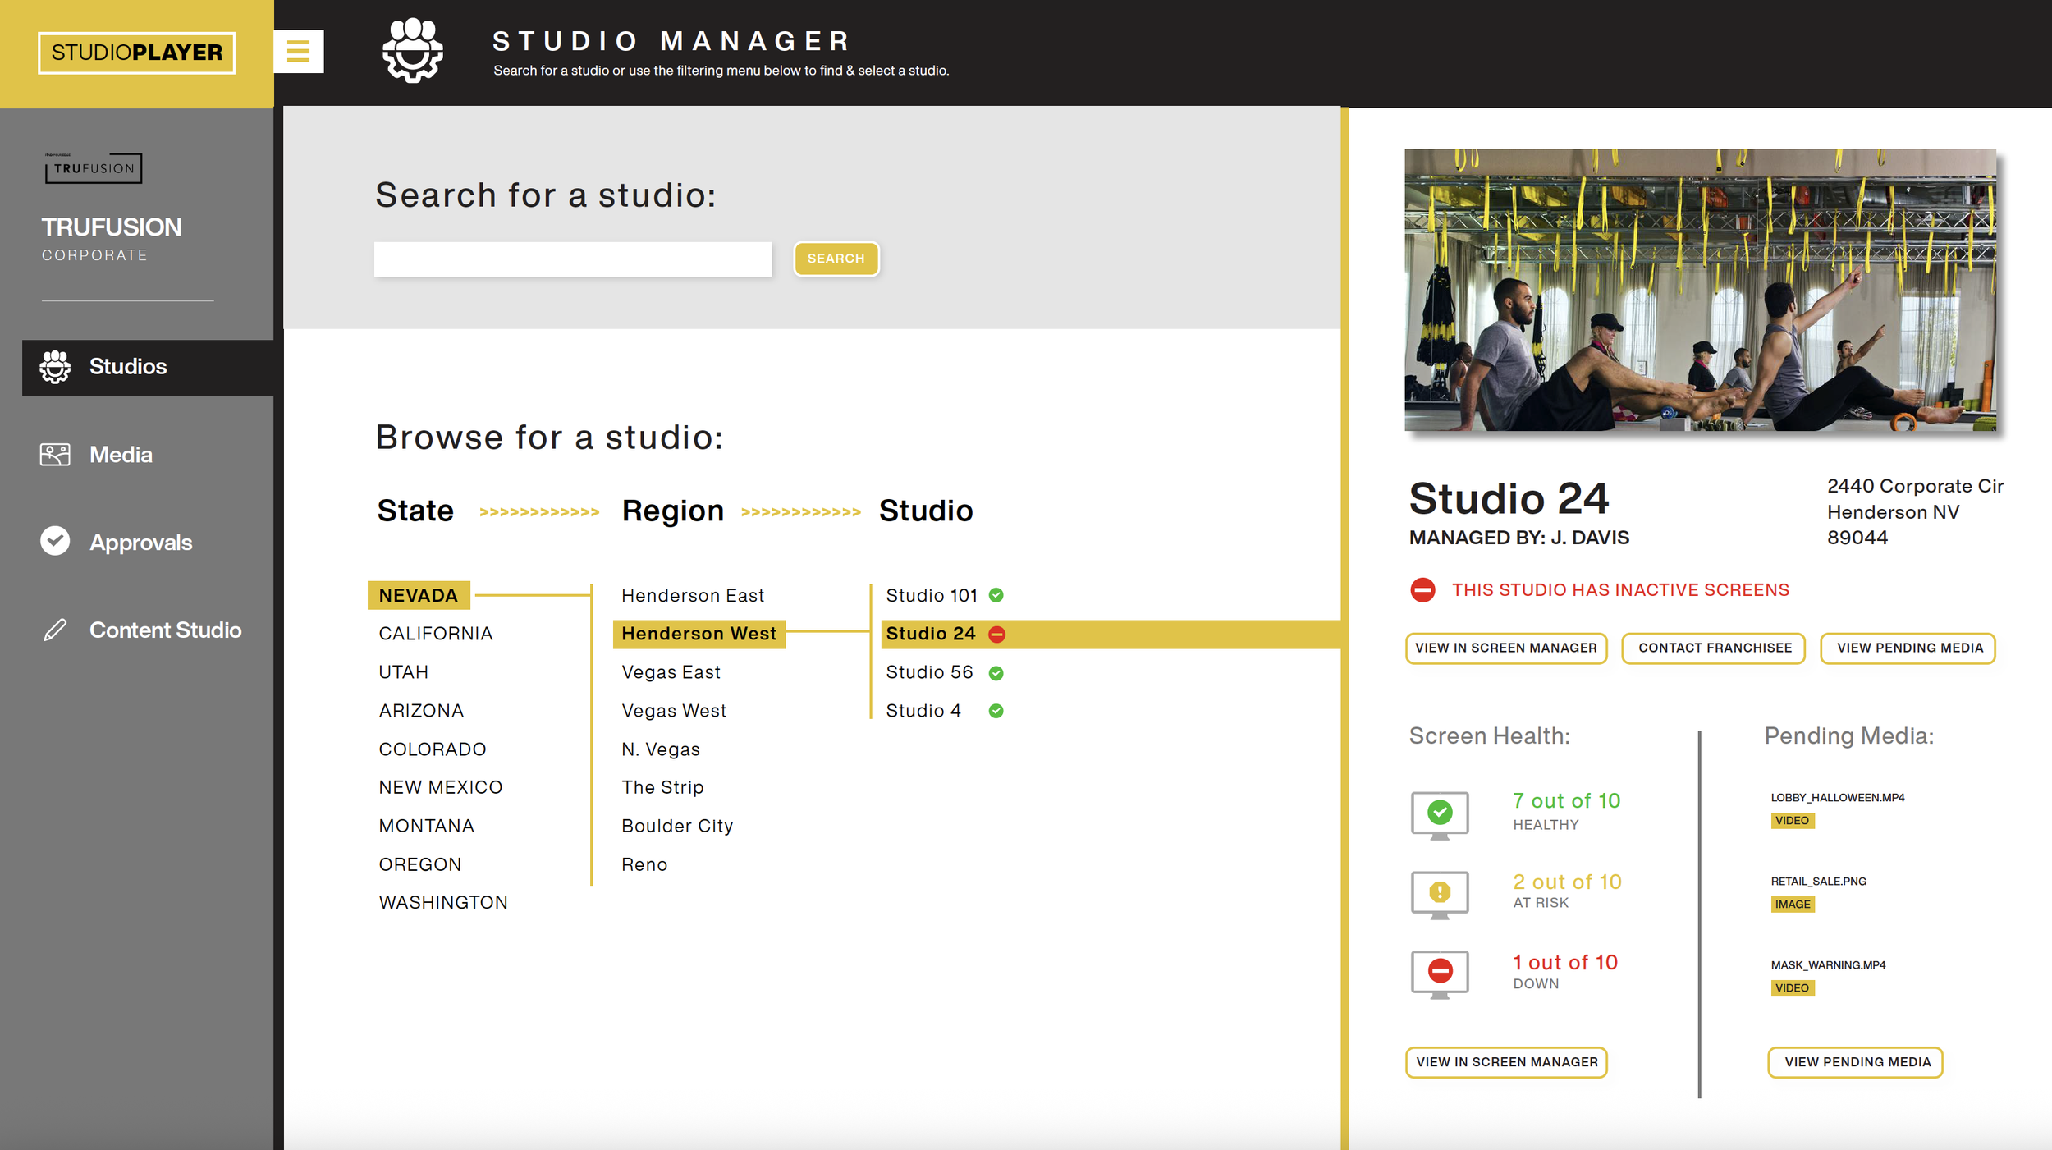
Task: Click View Pending Media below pending list
Action: (x=1857, y=1062)
